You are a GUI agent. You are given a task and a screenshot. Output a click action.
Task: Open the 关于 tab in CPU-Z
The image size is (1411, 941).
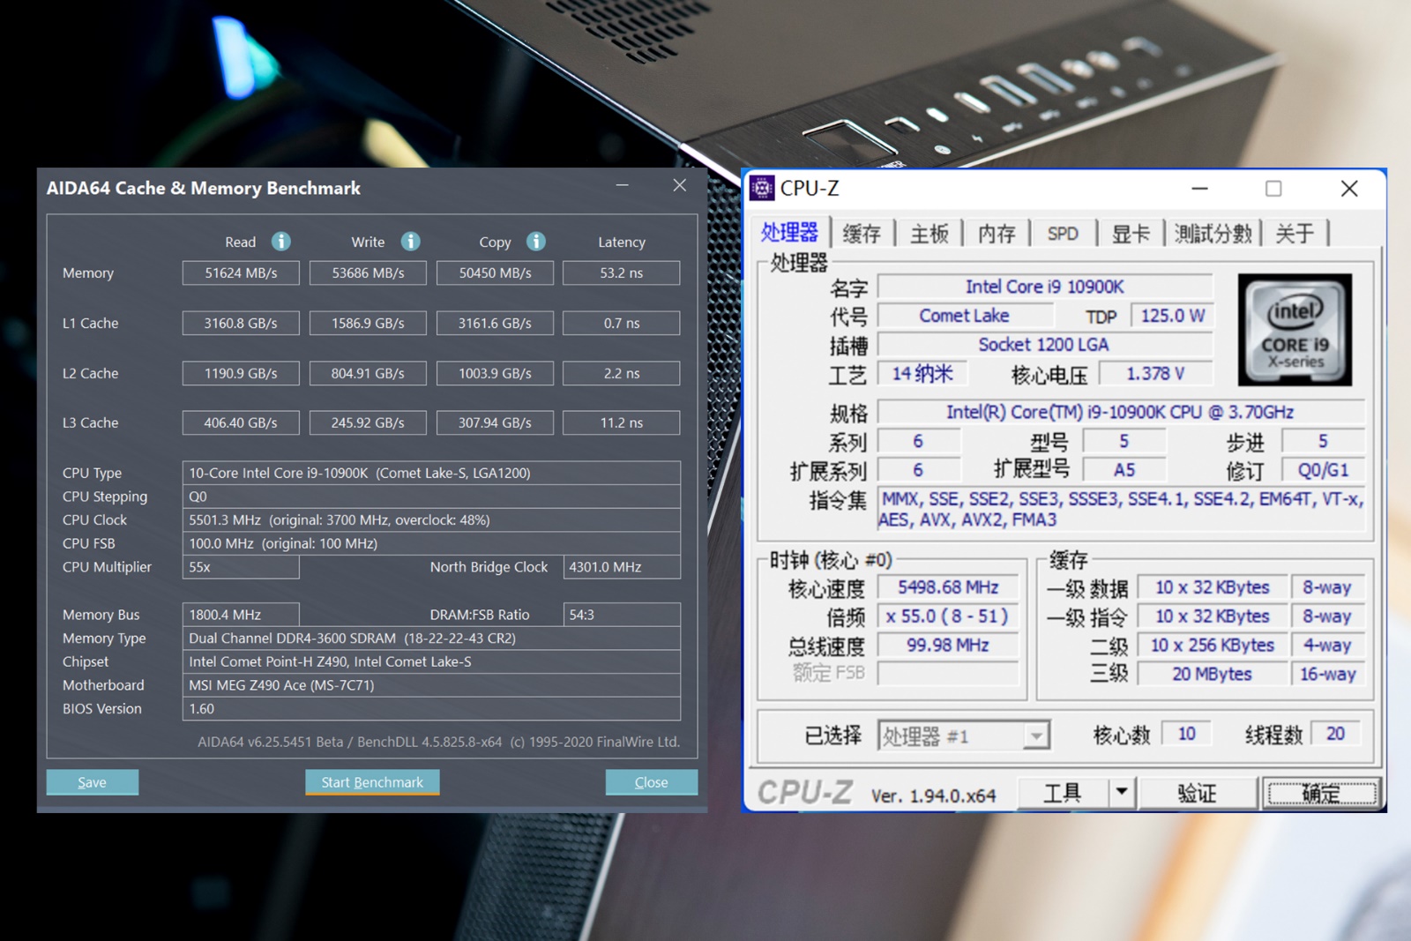pos(1295,234)
